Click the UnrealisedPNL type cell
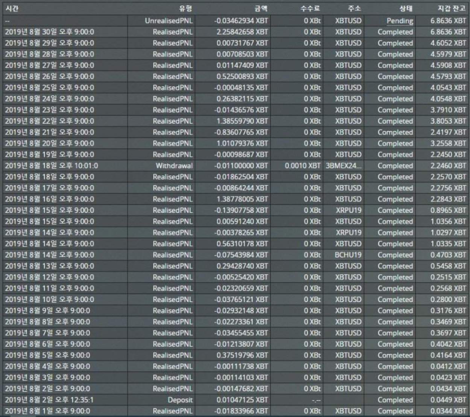The height and width of the screenshot is (417, 470). click(x=169, y=21)
